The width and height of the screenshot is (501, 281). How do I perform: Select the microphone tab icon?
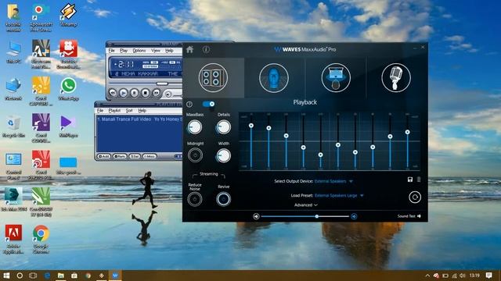tap(396, 78)
